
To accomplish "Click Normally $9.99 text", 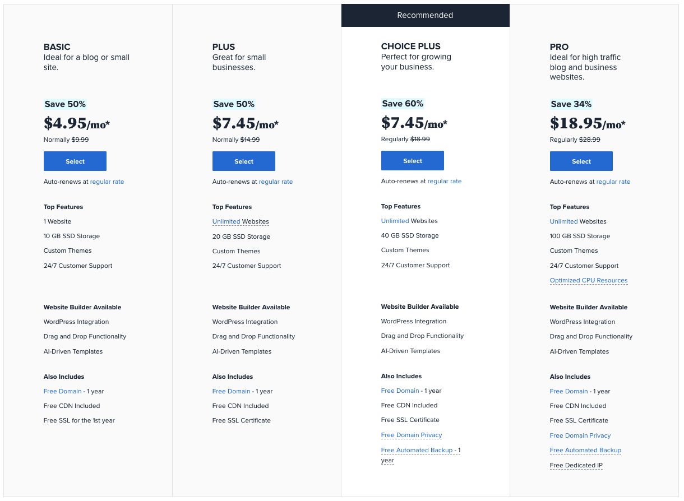I will pyautogui.click(x=66, y=140).
